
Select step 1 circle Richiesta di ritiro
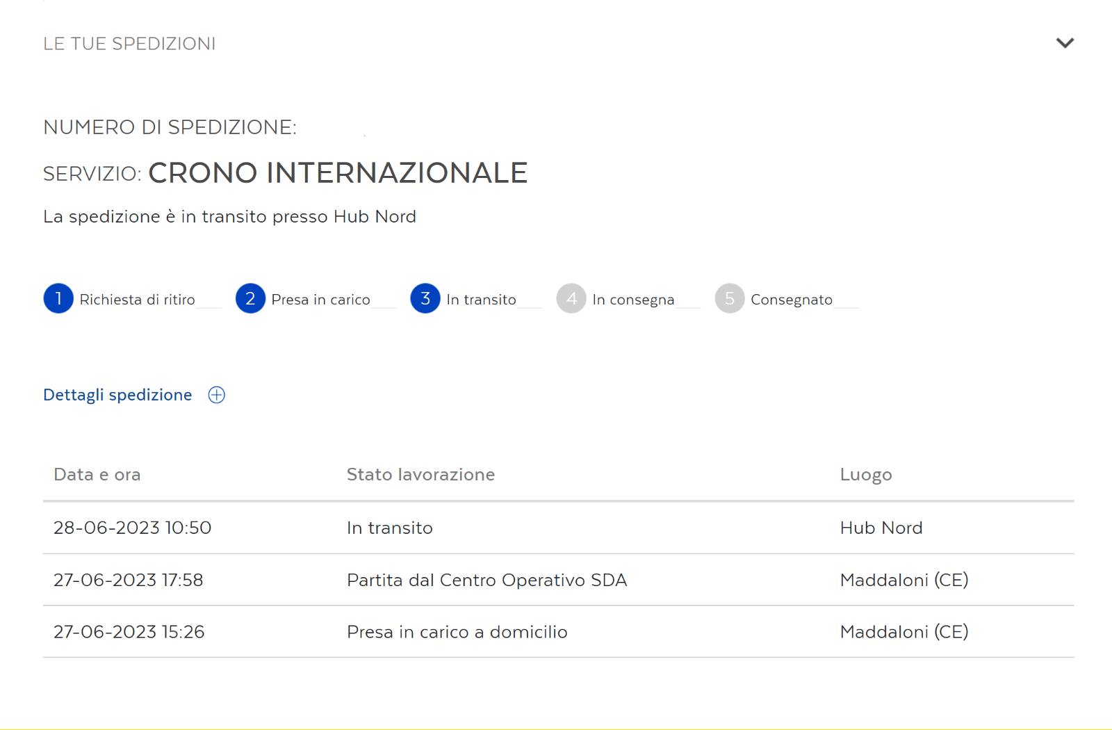tap(58, 299)
